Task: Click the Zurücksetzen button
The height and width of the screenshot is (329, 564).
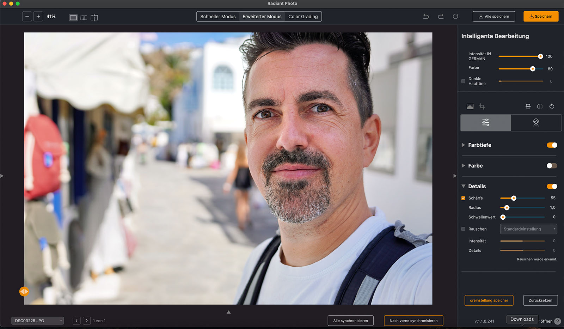Action: 540,300
